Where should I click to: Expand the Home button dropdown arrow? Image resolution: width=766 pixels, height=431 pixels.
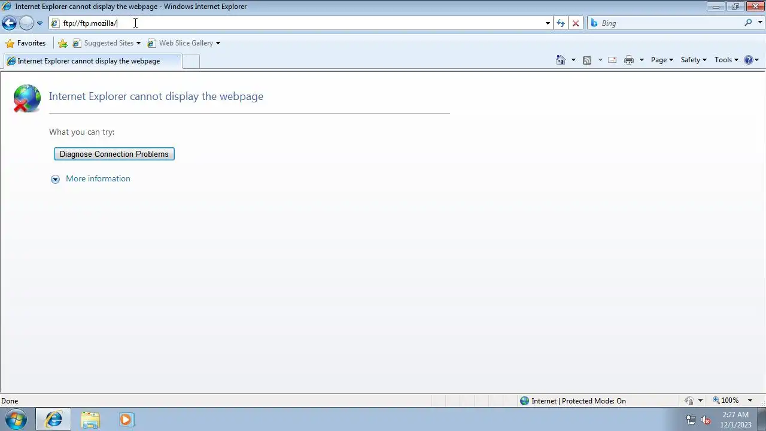(573, 60)
